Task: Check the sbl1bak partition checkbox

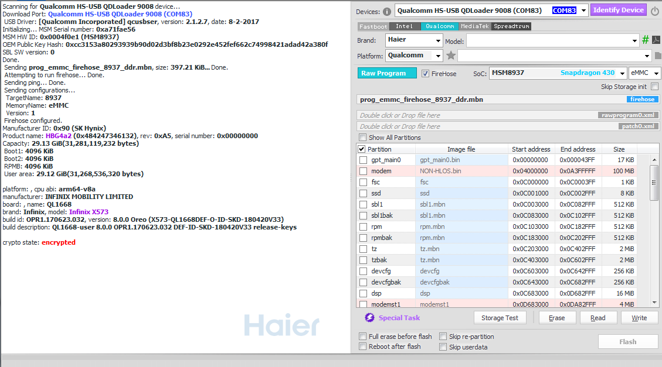Action: tap(363, 216)
